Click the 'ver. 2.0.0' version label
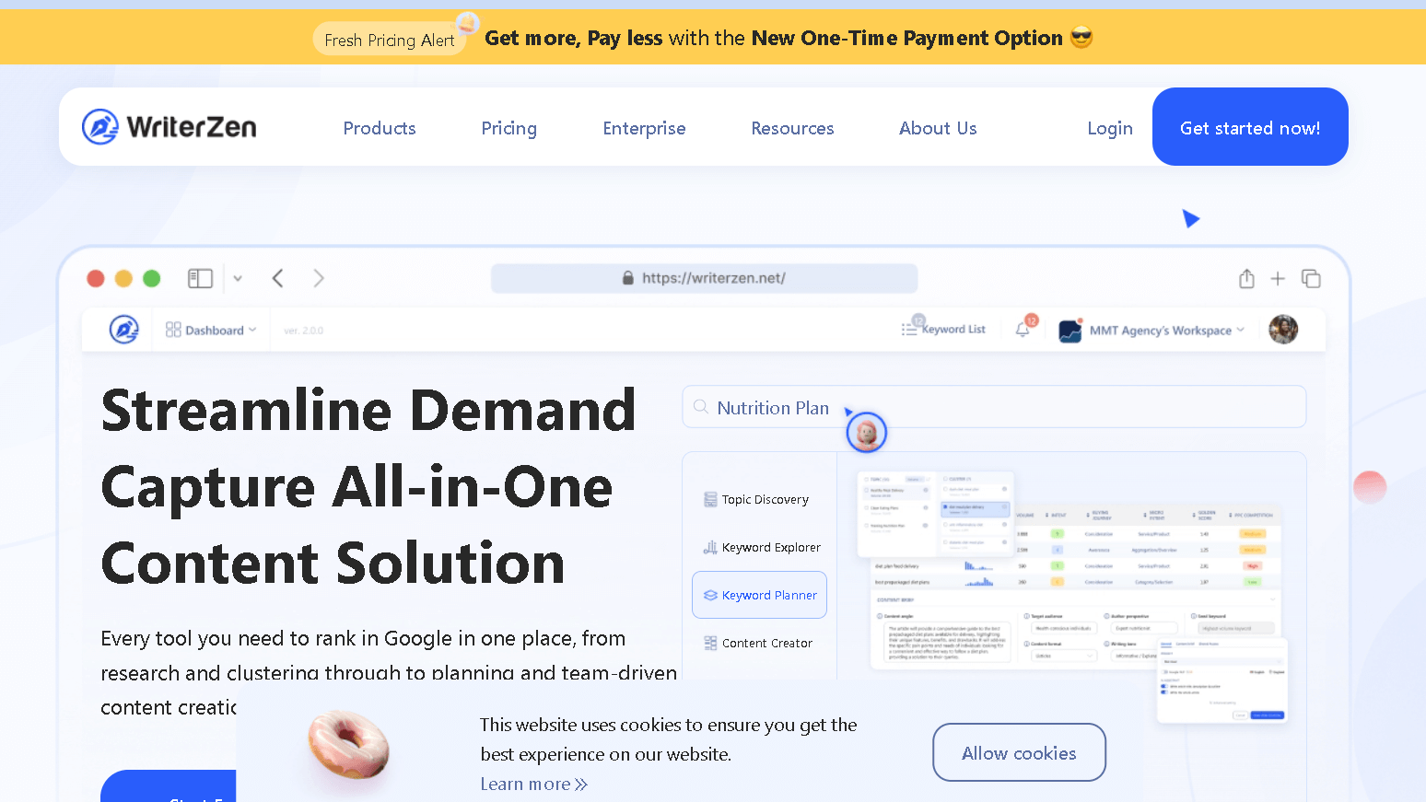This screenshot has width=1426, height=802. point(303,331)
